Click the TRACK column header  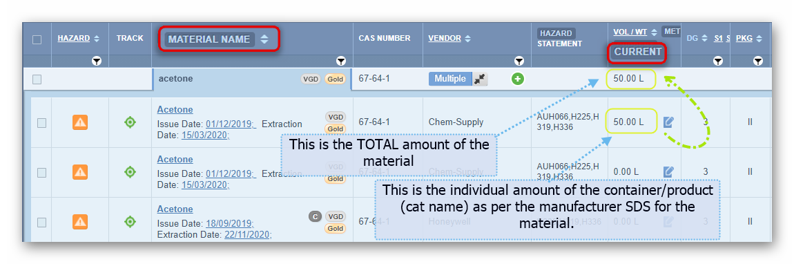coord(130,38)
